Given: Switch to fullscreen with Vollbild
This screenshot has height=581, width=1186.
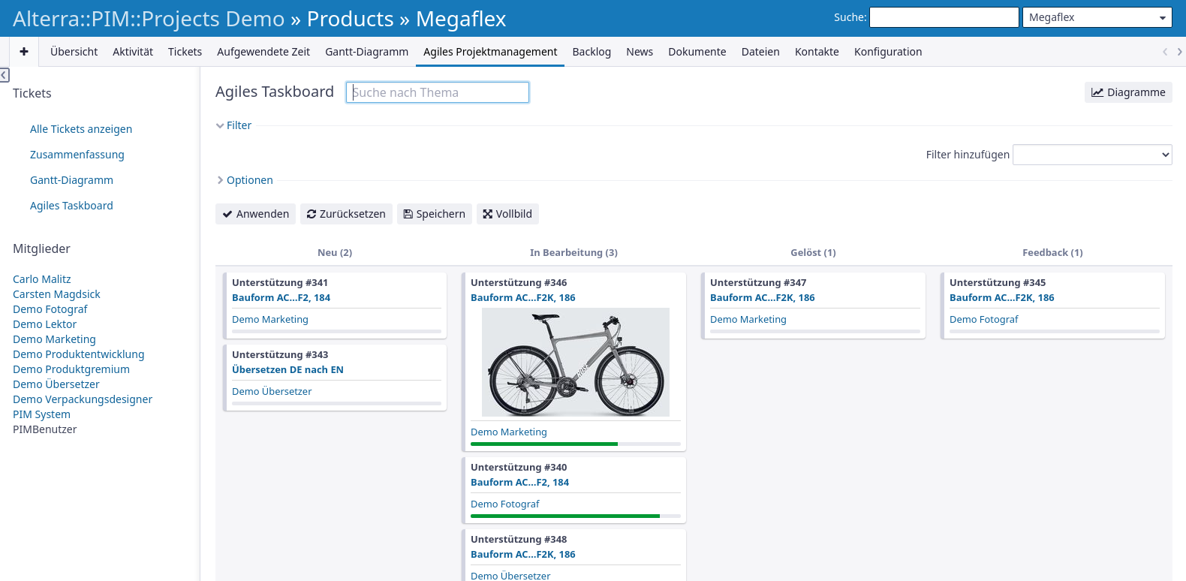Looking at the screenshot, I should pos(507,214).
